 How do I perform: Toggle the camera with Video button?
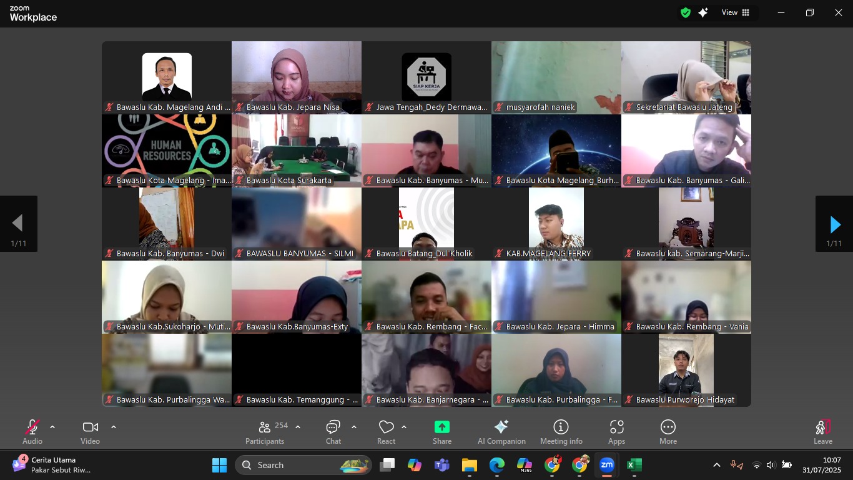[90, 431]
